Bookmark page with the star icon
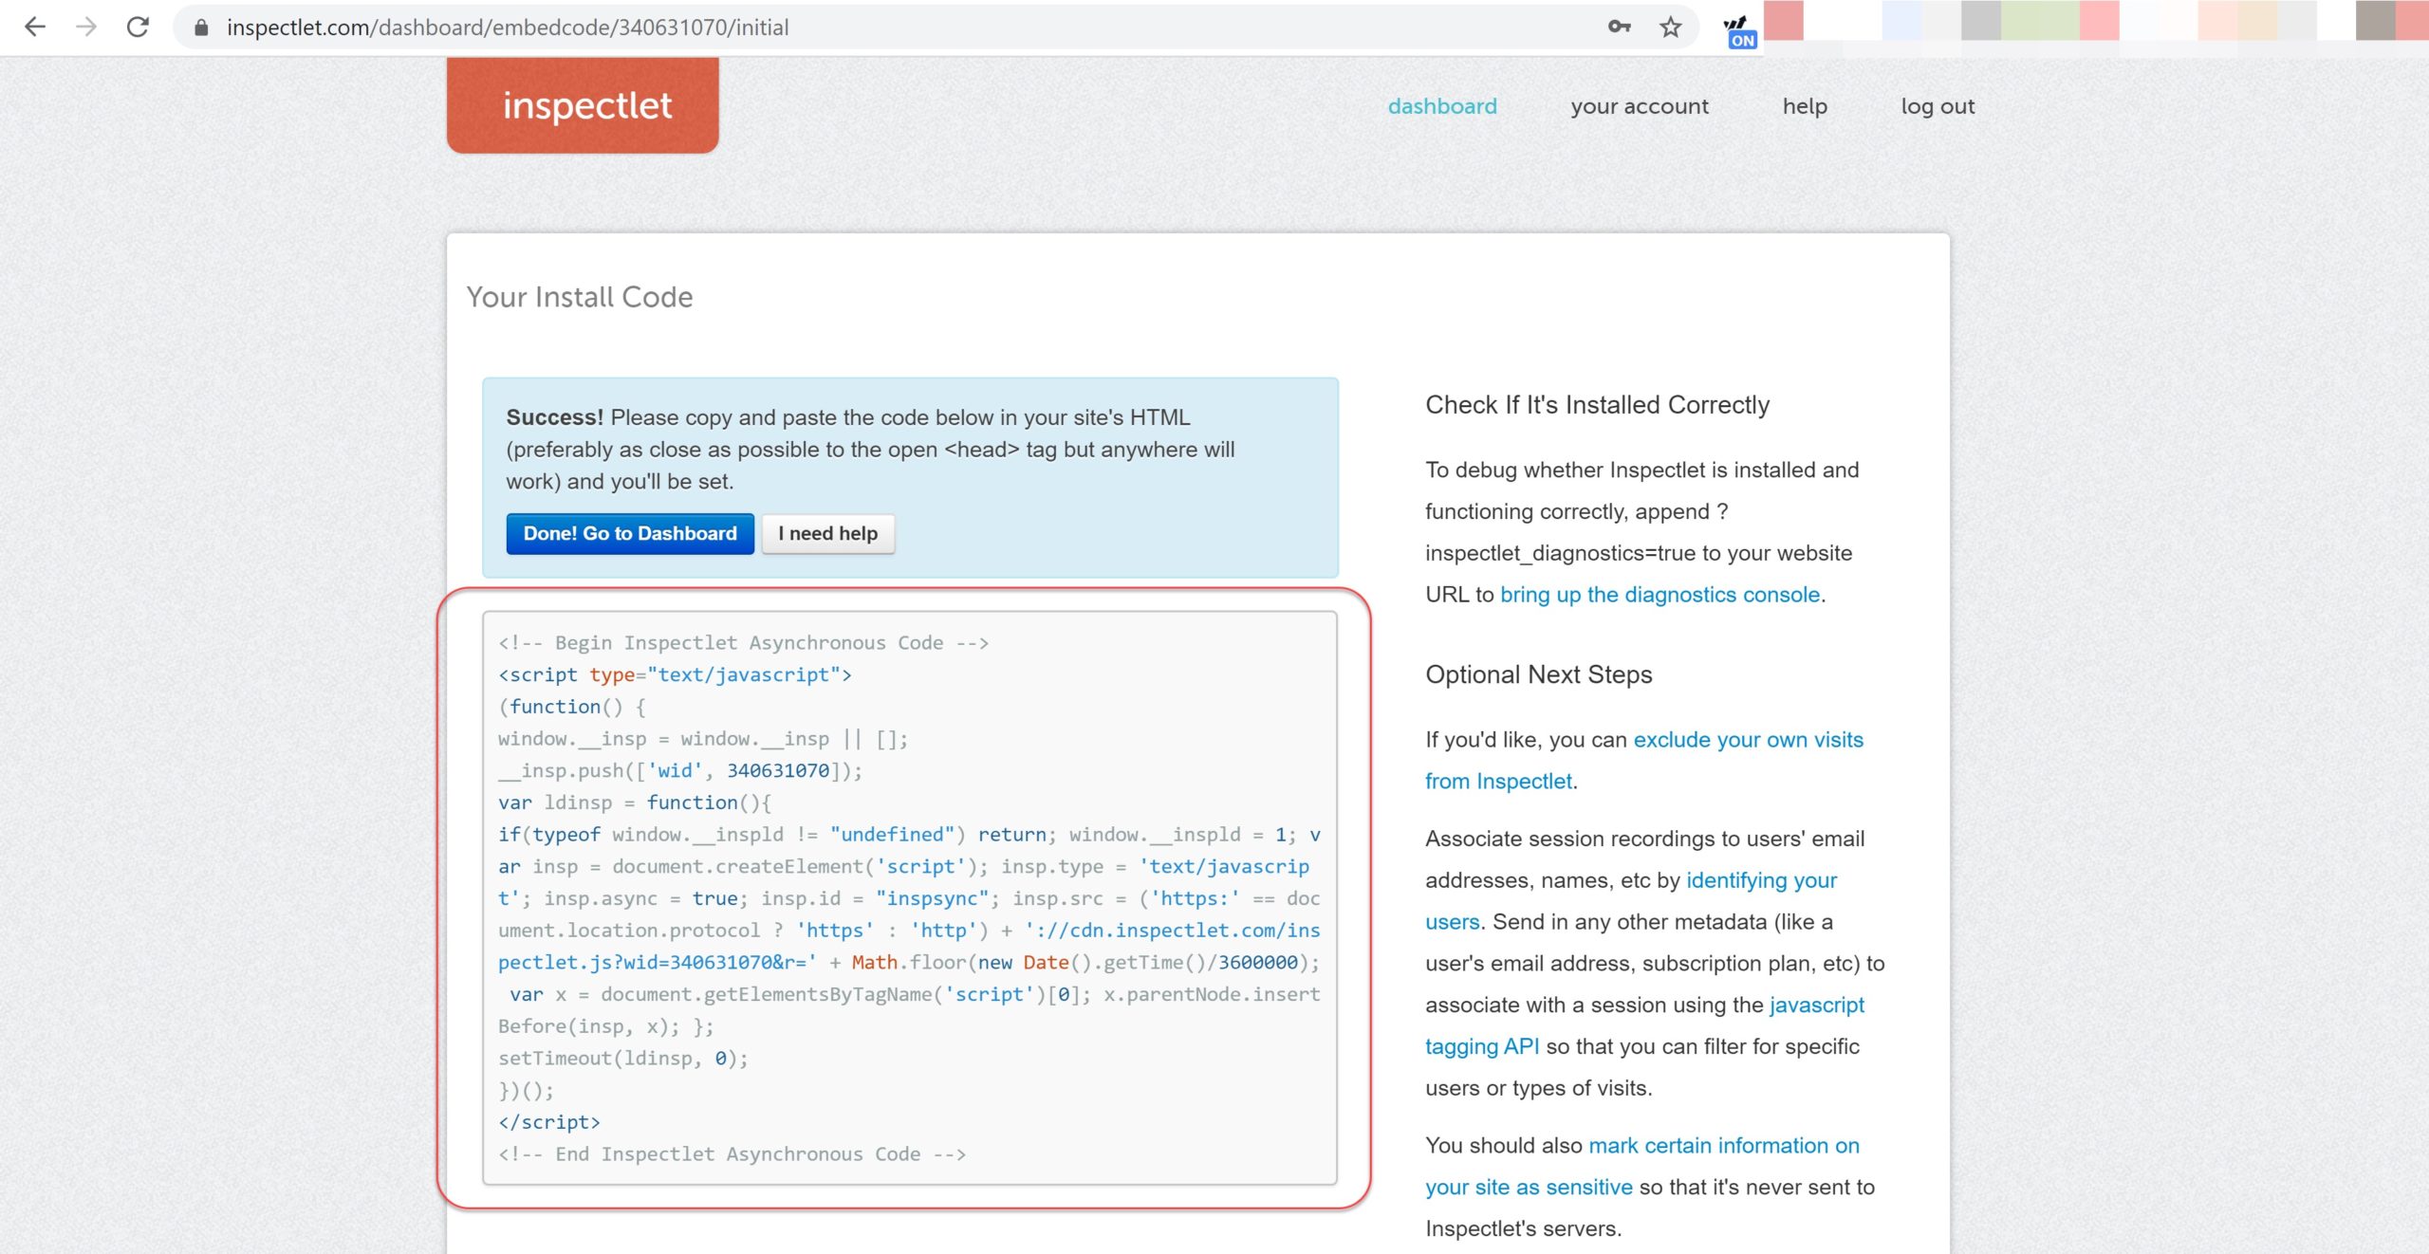 point(1671,27)
